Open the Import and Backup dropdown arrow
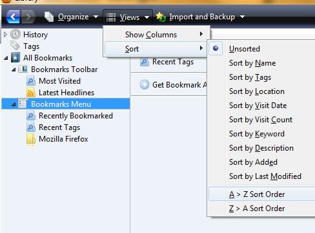Screen dimensions: 315x233 point(242,17)
